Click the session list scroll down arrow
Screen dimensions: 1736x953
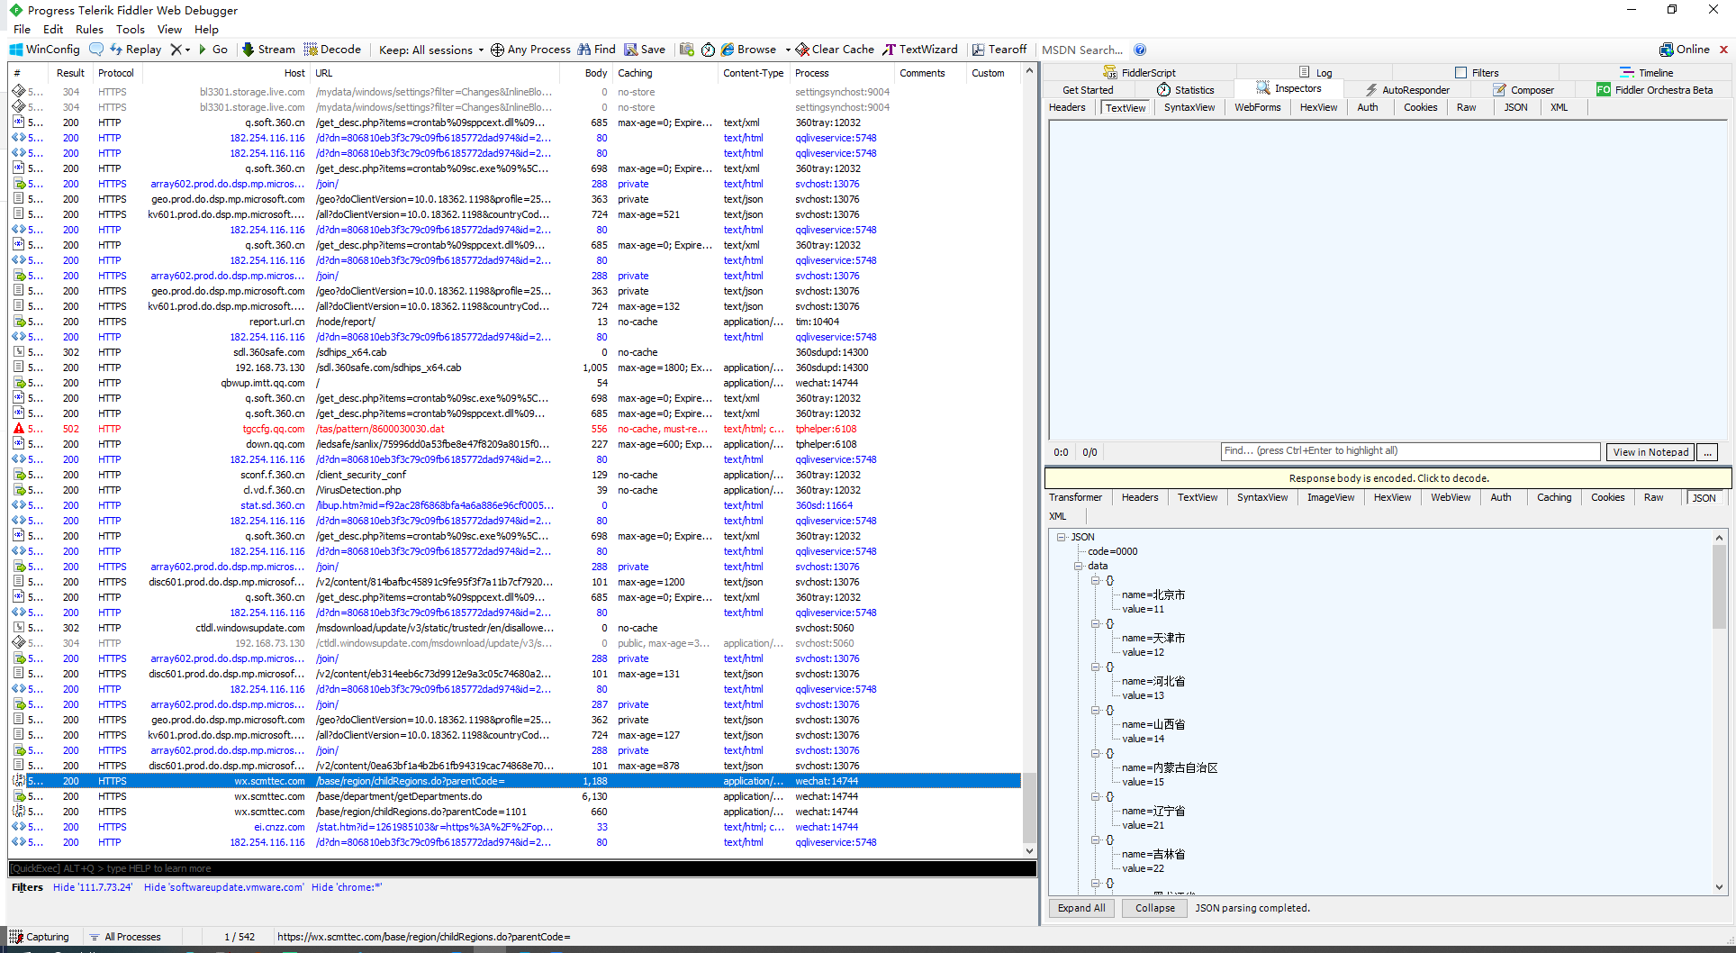(x=1029, y=850)
